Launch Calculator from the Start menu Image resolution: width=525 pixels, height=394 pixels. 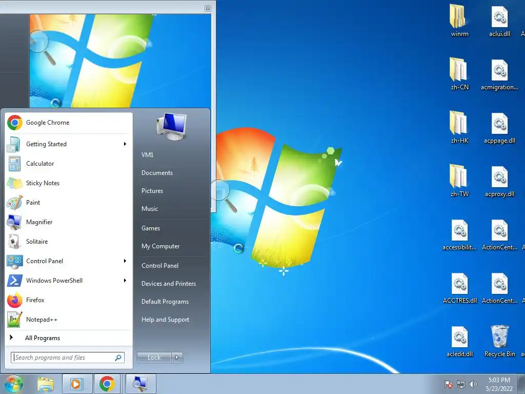pyautogui.click(x=69, y=164)
